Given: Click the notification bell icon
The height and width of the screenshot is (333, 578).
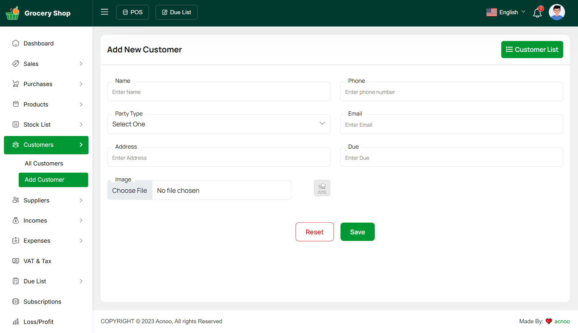Looking at the screenshot, I should point(537,13).
